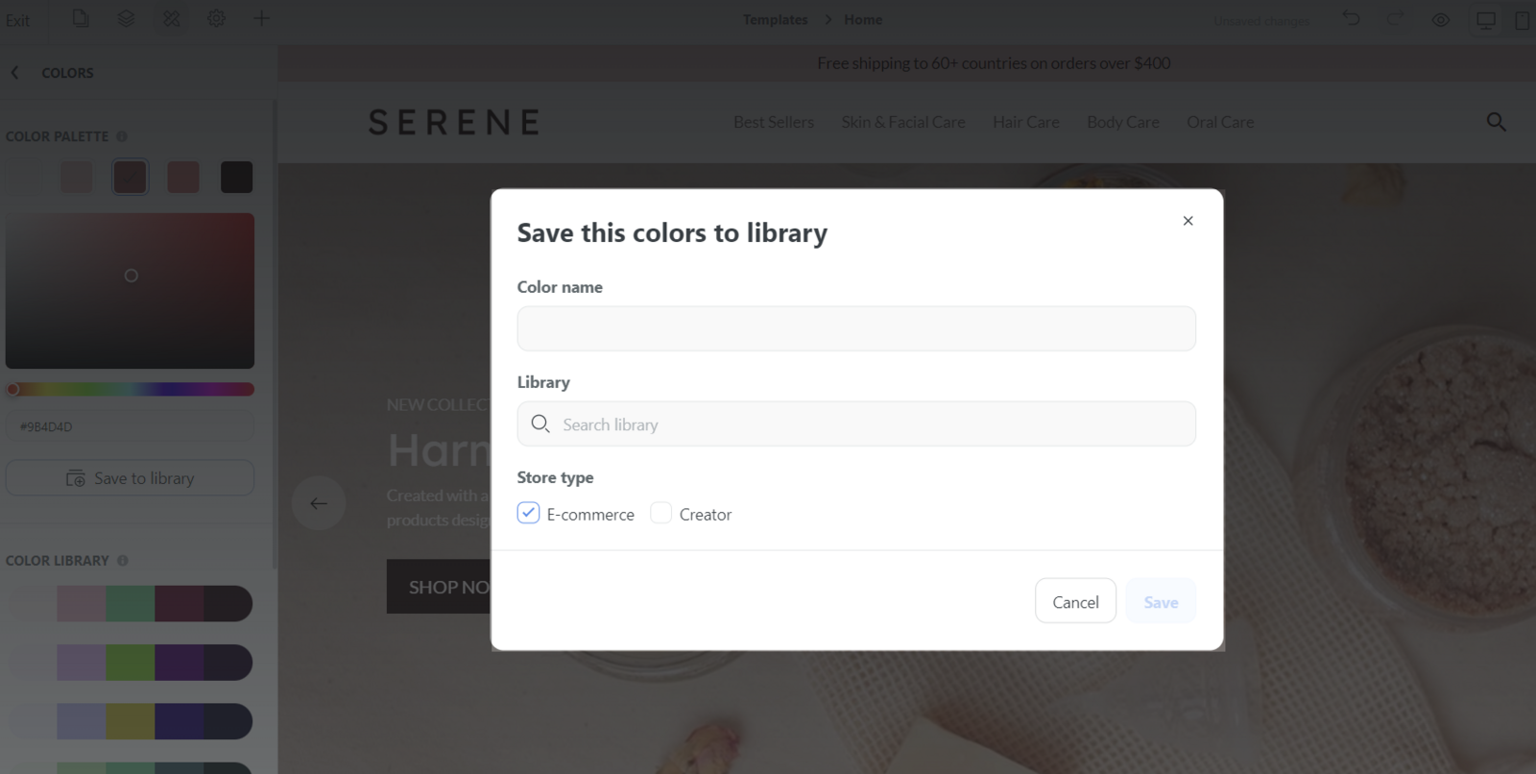Click the site search magnifier icon
Viewport: 1536px width, 774px height.
[x=1496, y=122]
